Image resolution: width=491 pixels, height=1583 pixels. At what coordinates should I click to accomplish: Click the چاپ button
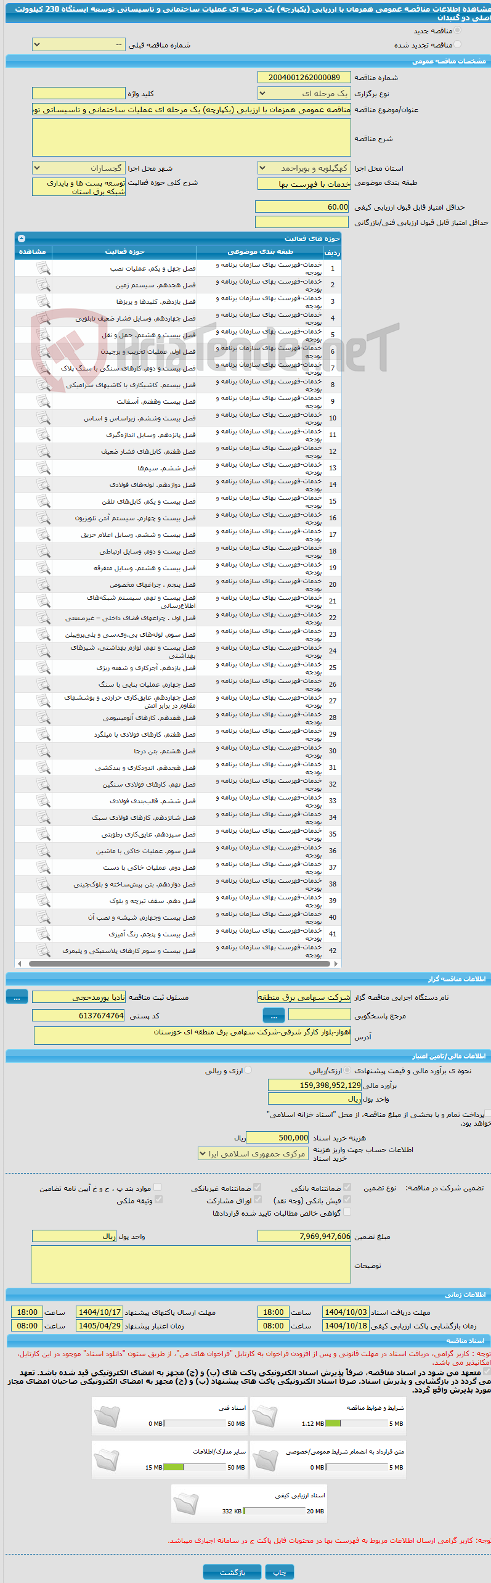pyautogui.click(x=280, y=1572)
